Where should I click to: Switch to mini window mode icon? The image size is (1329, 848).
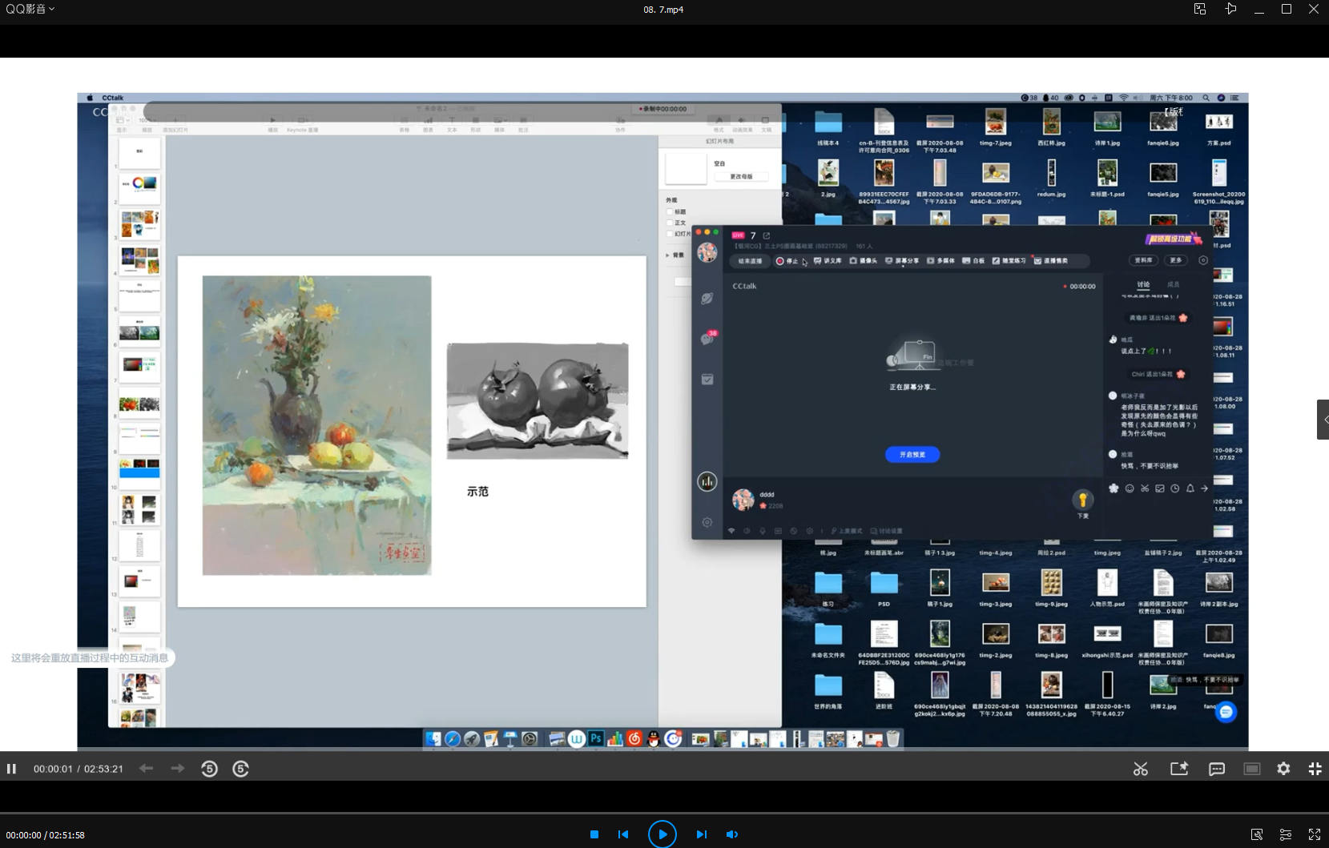[x=1199, y=9]
